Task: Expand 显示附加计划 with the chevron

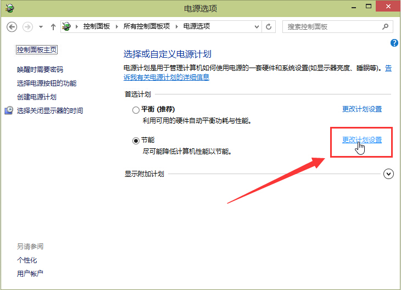Action: pyautogui.click(x=389, y=174)
